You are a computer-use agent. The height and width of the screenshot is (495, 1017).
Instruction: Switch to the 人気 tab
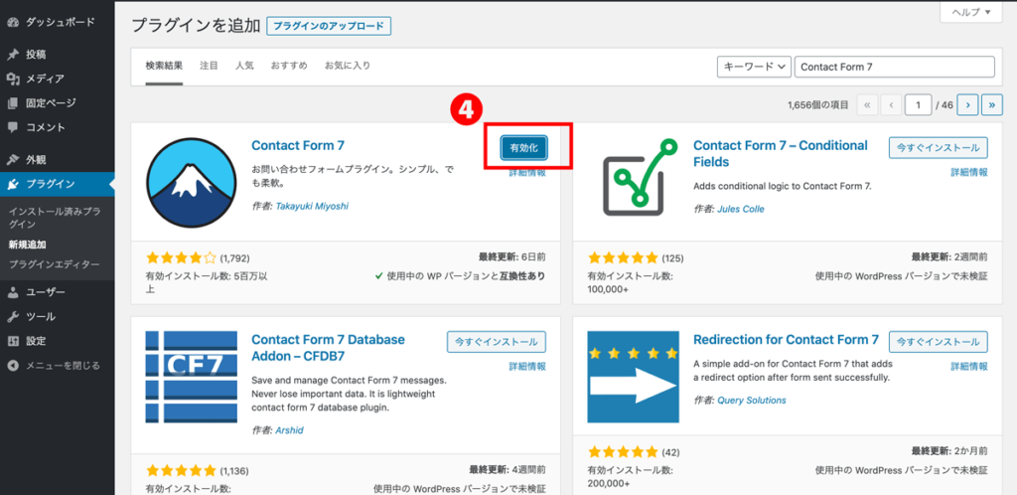click(244, 67)
